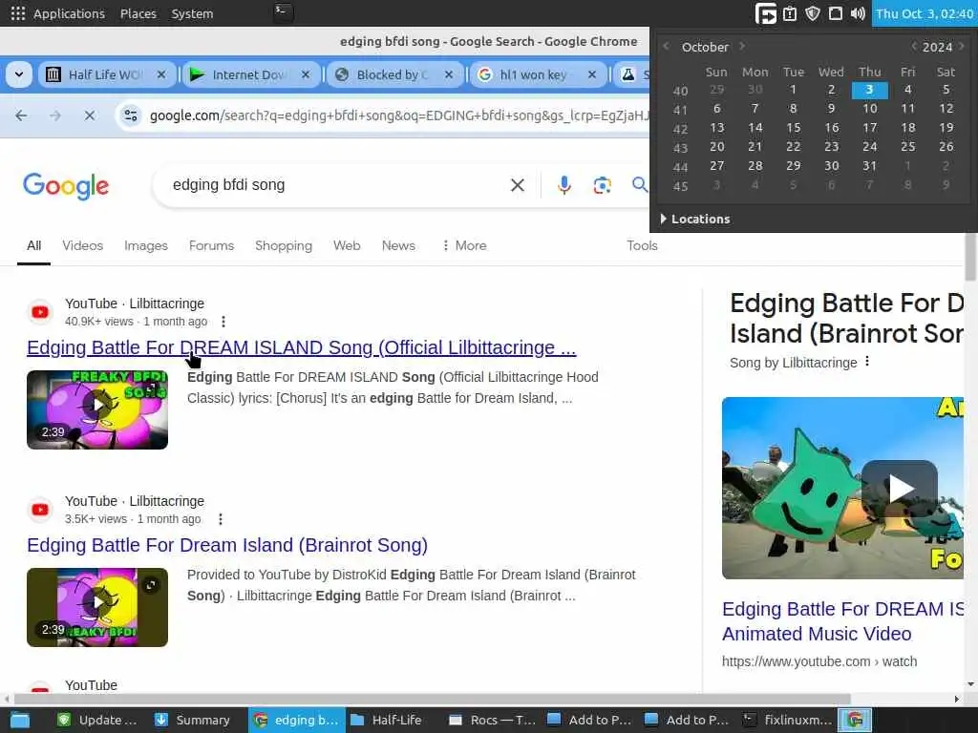Screen dimensions: 978x733
Task: Open more options for 3.5K views result
Action: pos(221,519)
